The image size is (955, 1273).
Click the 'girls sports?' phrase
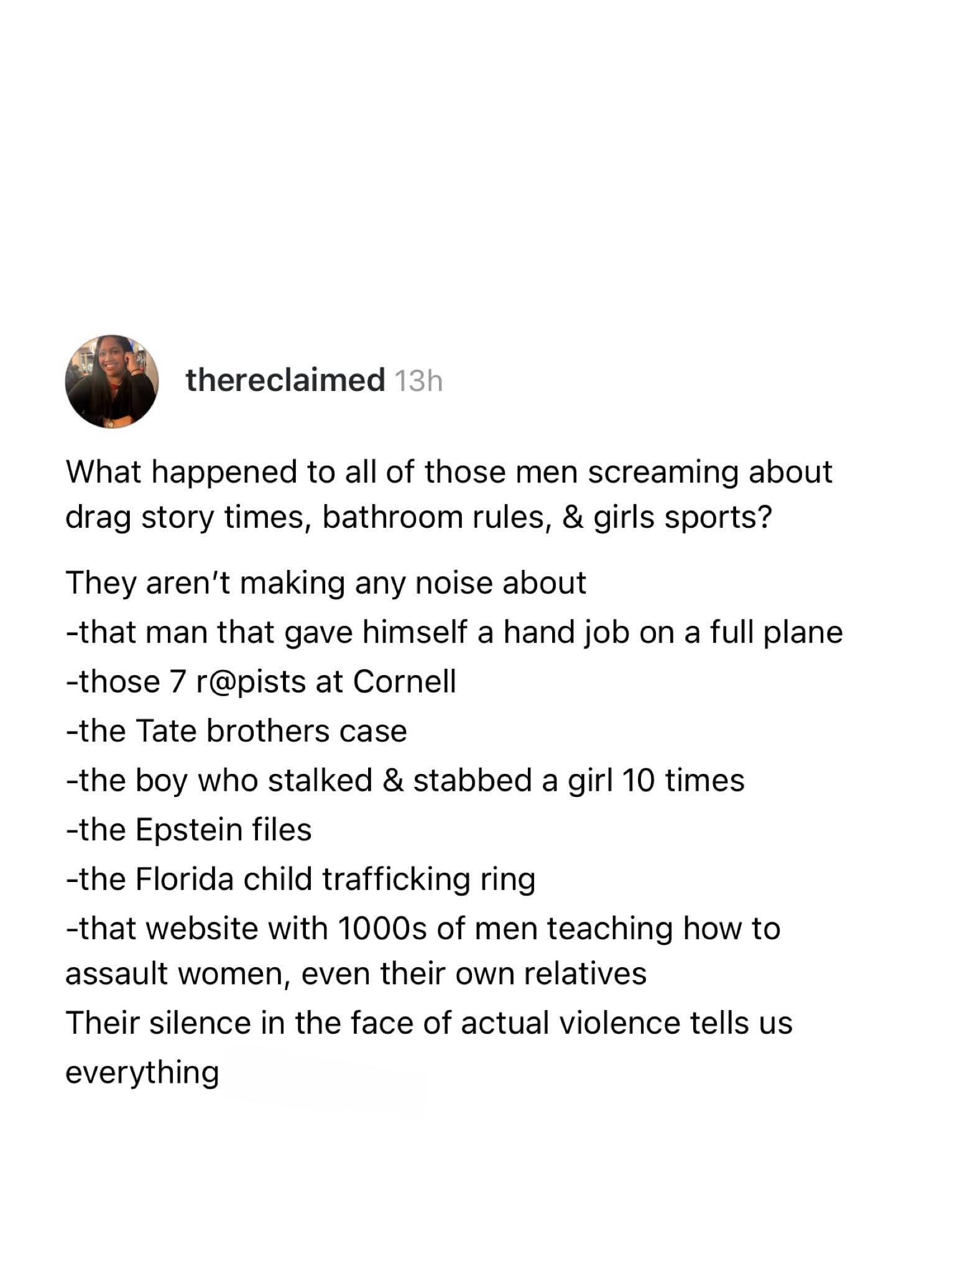[x=683, y=517]
